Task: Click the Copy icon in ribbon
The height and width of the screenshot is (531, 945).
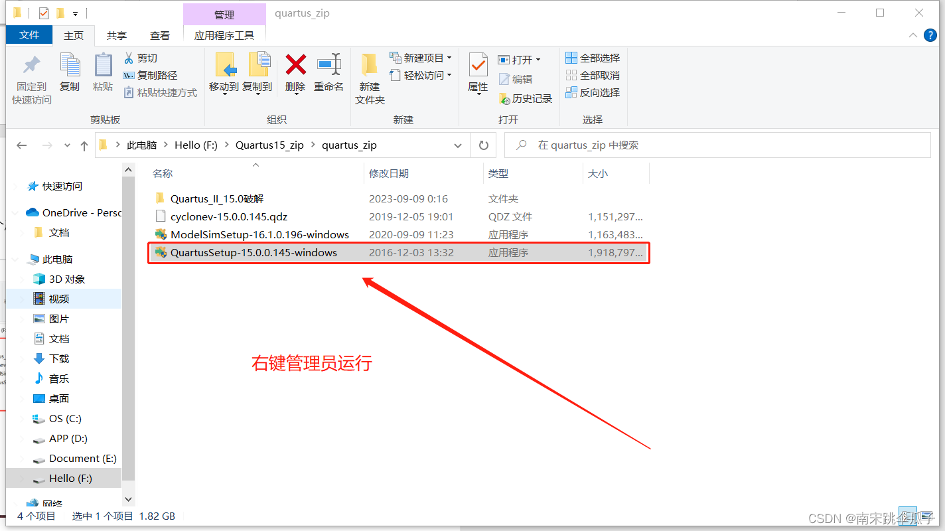Action: tap(70, 65)
